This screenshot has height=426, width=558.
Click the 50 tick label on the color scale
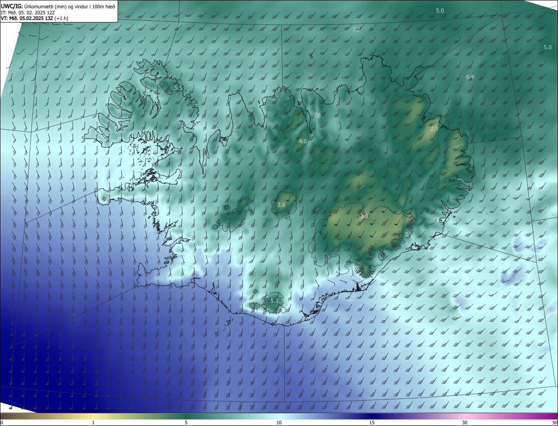coord(555,423)
